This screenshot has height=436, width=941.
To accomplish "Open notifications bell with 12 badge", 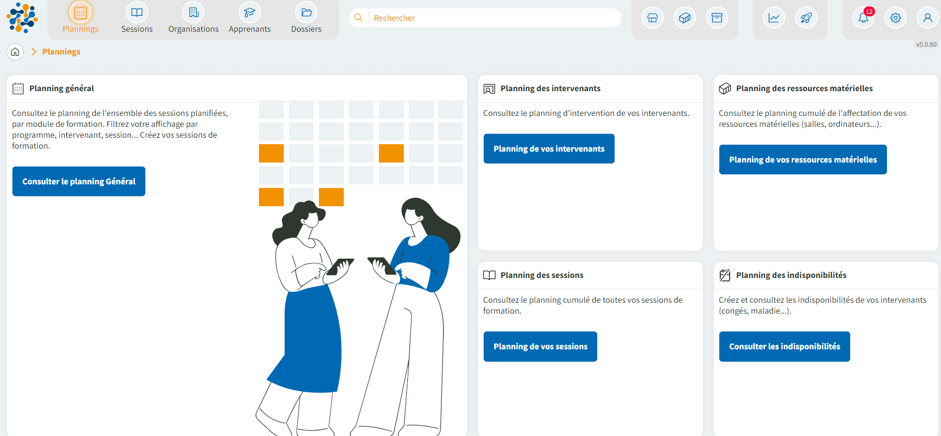I will (x=863, y=18).
